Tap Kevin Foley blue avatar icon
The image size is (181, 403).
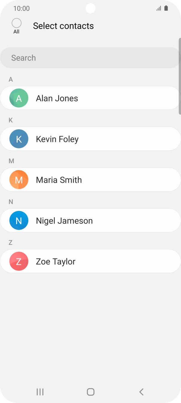click(19, 139)
